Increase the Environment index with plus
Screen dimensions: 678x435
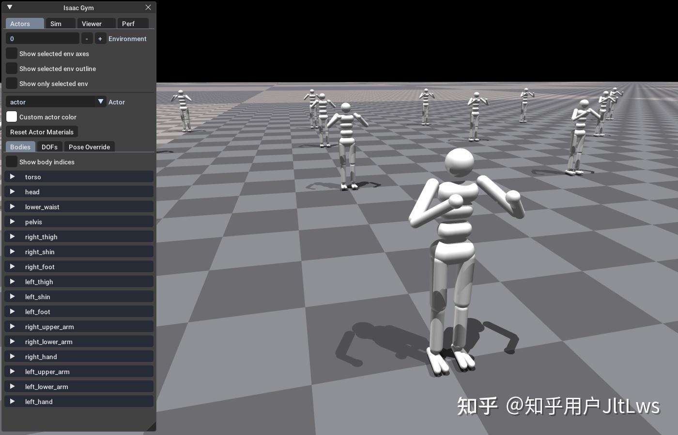(x=100, y=39)
